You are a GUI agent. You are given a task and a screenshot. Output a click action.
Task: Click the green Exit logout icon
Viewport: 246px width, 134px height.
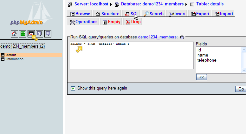coord(23,34)
